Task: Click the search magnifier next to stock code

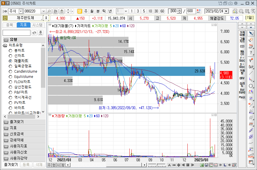Action: [49, 11]
